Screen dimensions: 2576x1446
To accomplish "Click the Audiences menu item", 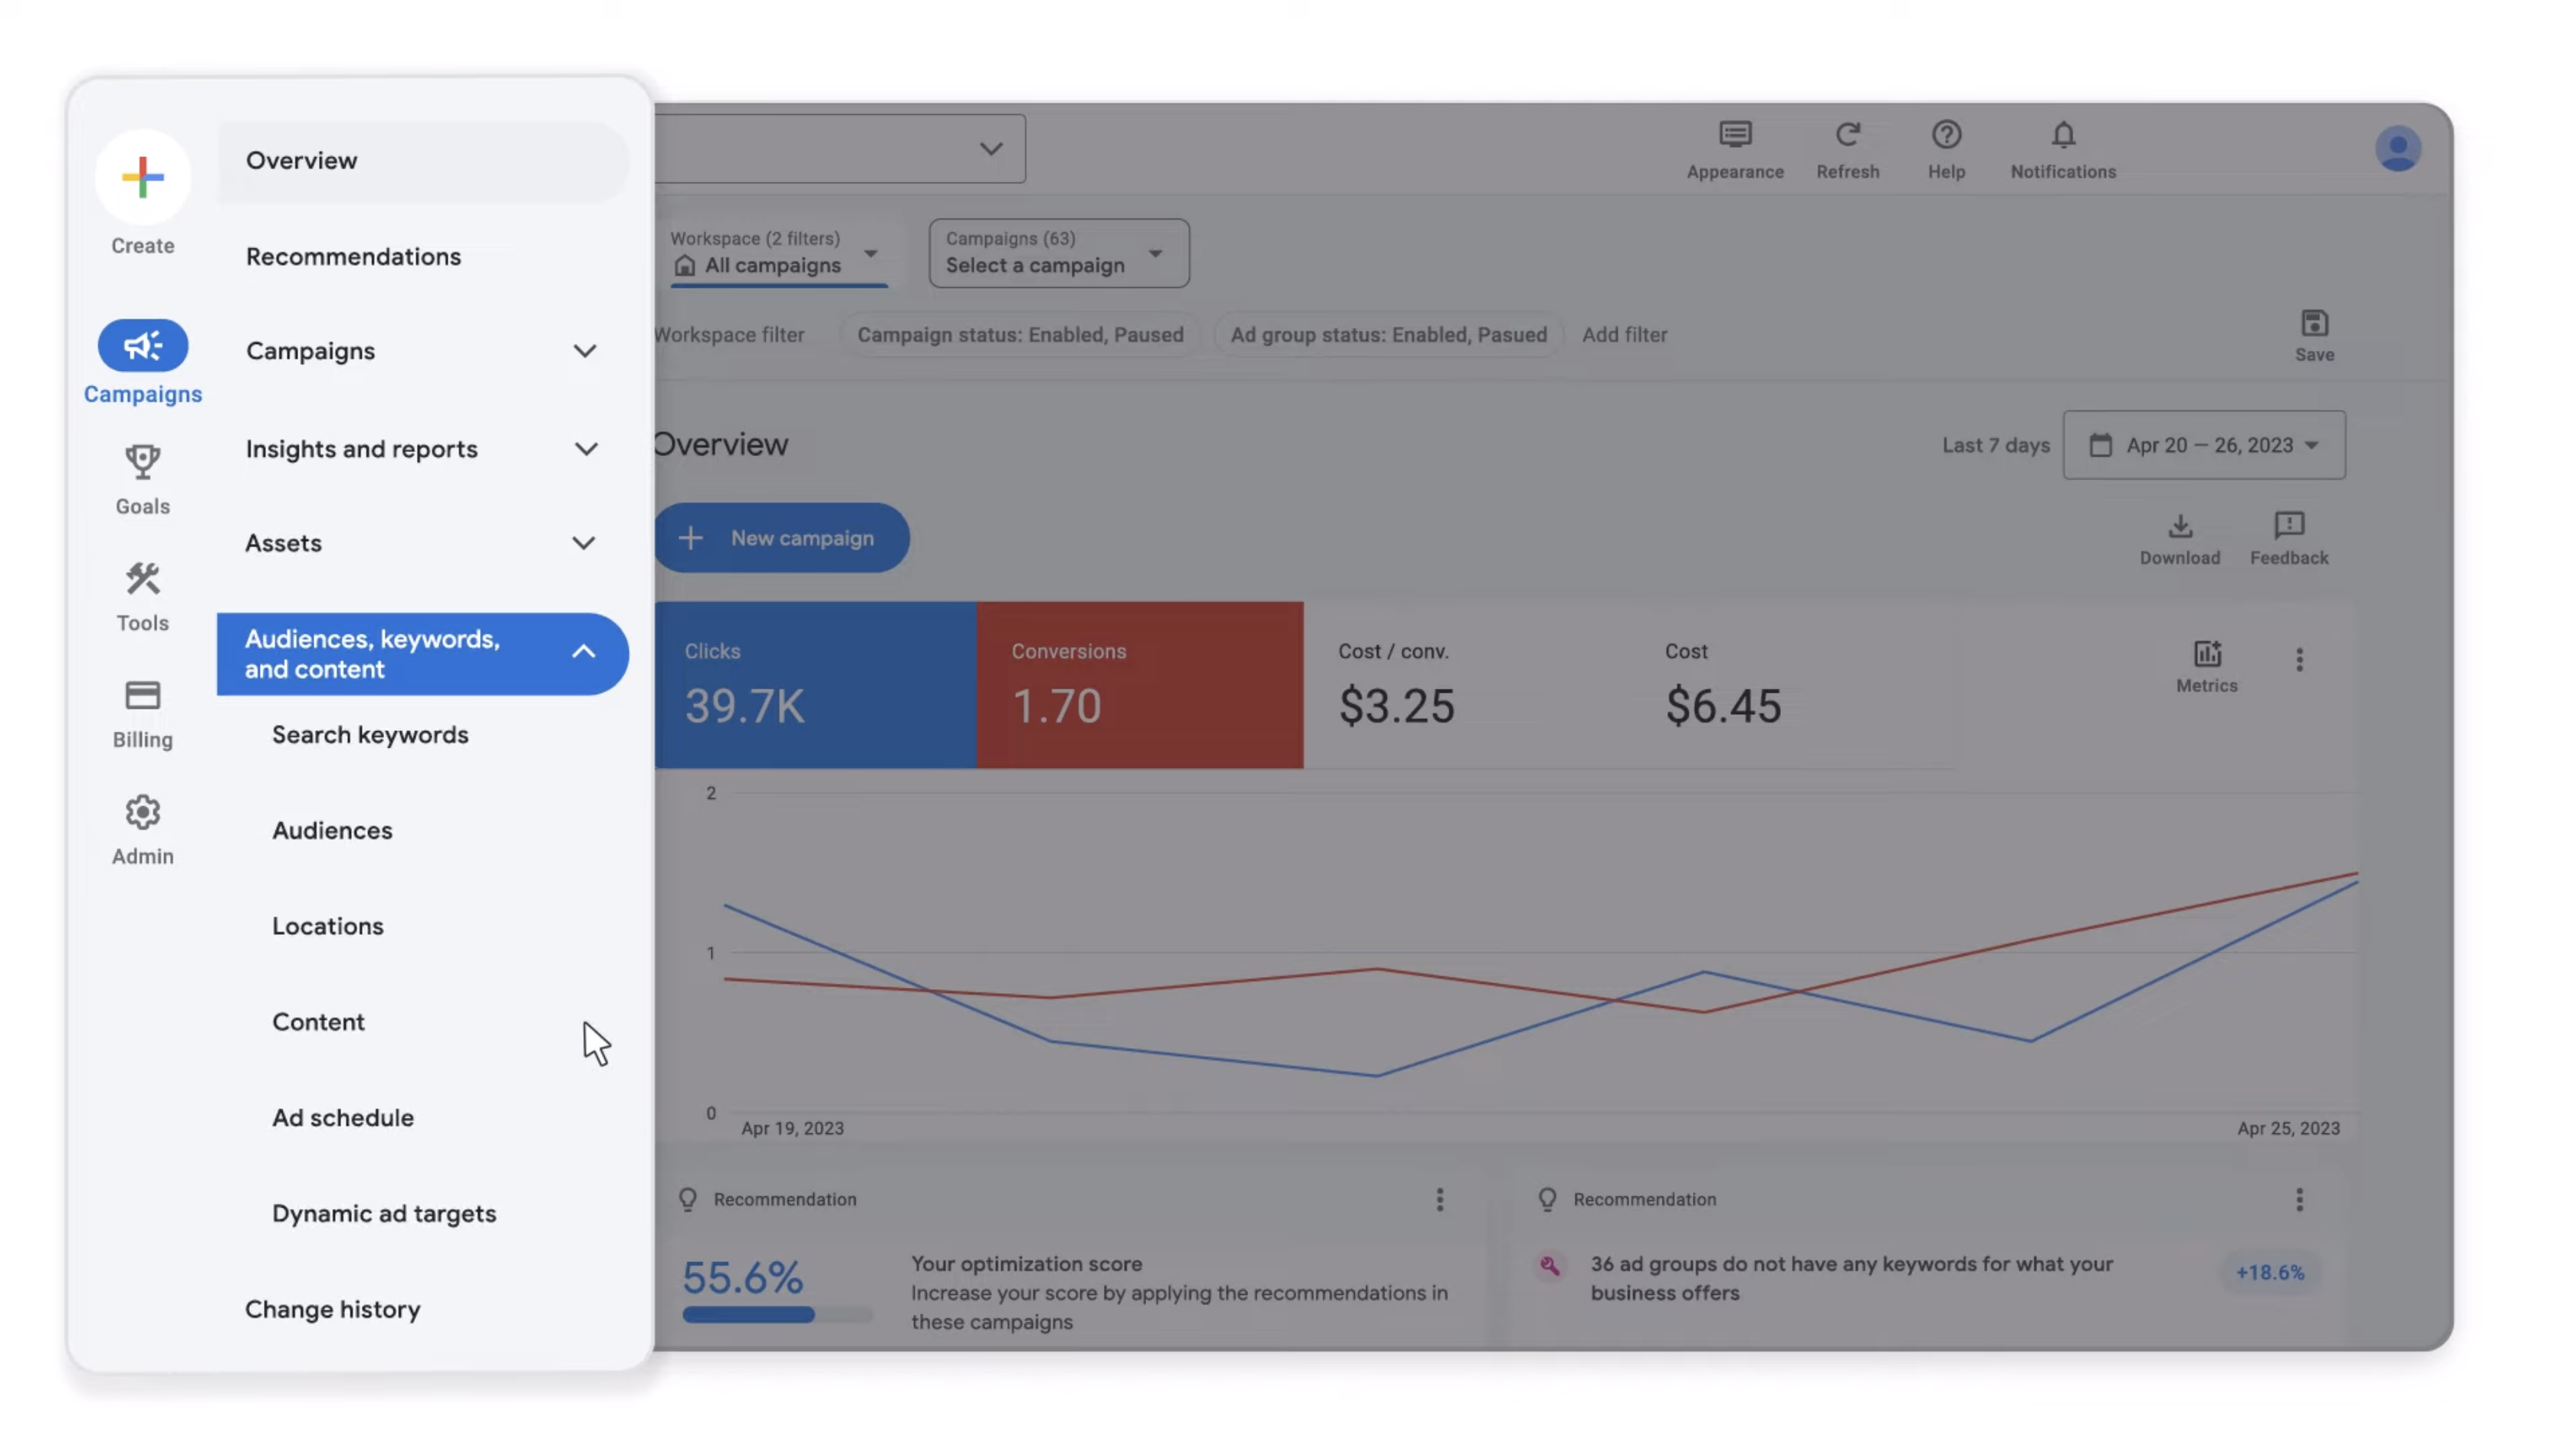I will [331, 831].
